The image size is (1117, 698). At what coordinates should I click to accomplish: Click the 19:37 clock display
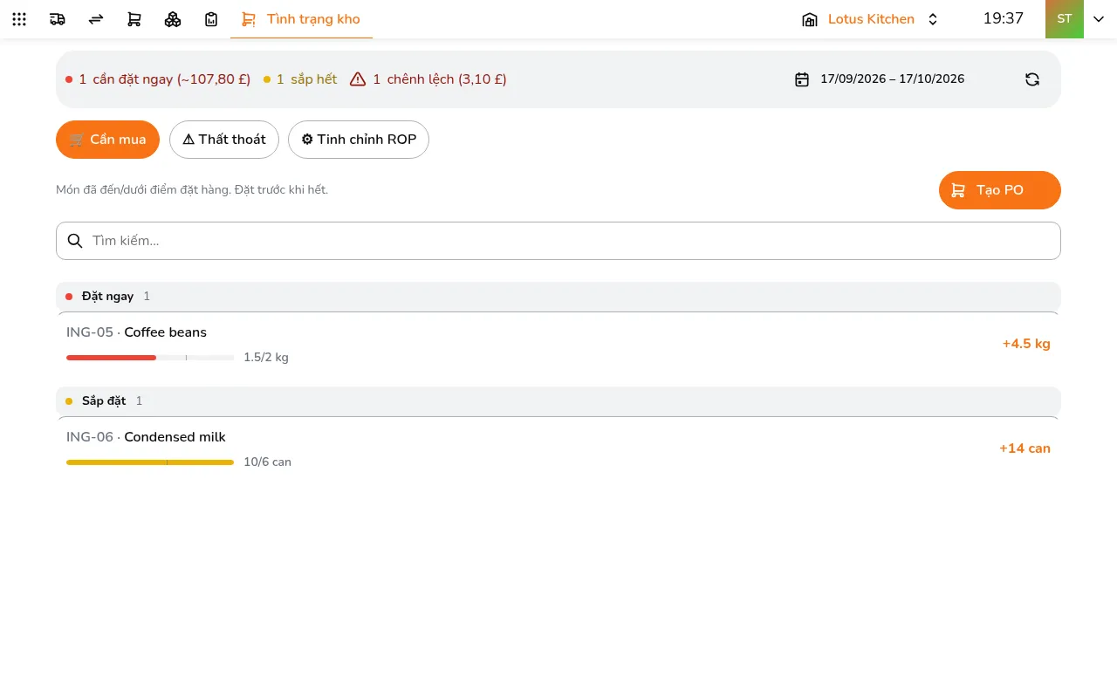click(1004, 18)
